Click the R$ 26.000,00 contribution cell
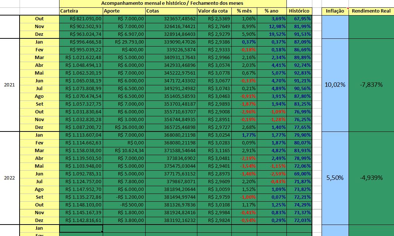 (x=124, y=127)
